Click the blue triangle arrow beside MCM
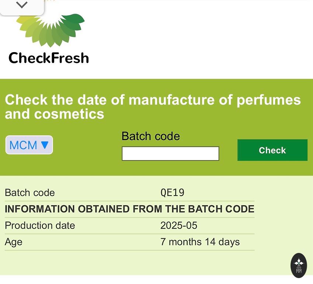313x284 pixels. [45, 145]
